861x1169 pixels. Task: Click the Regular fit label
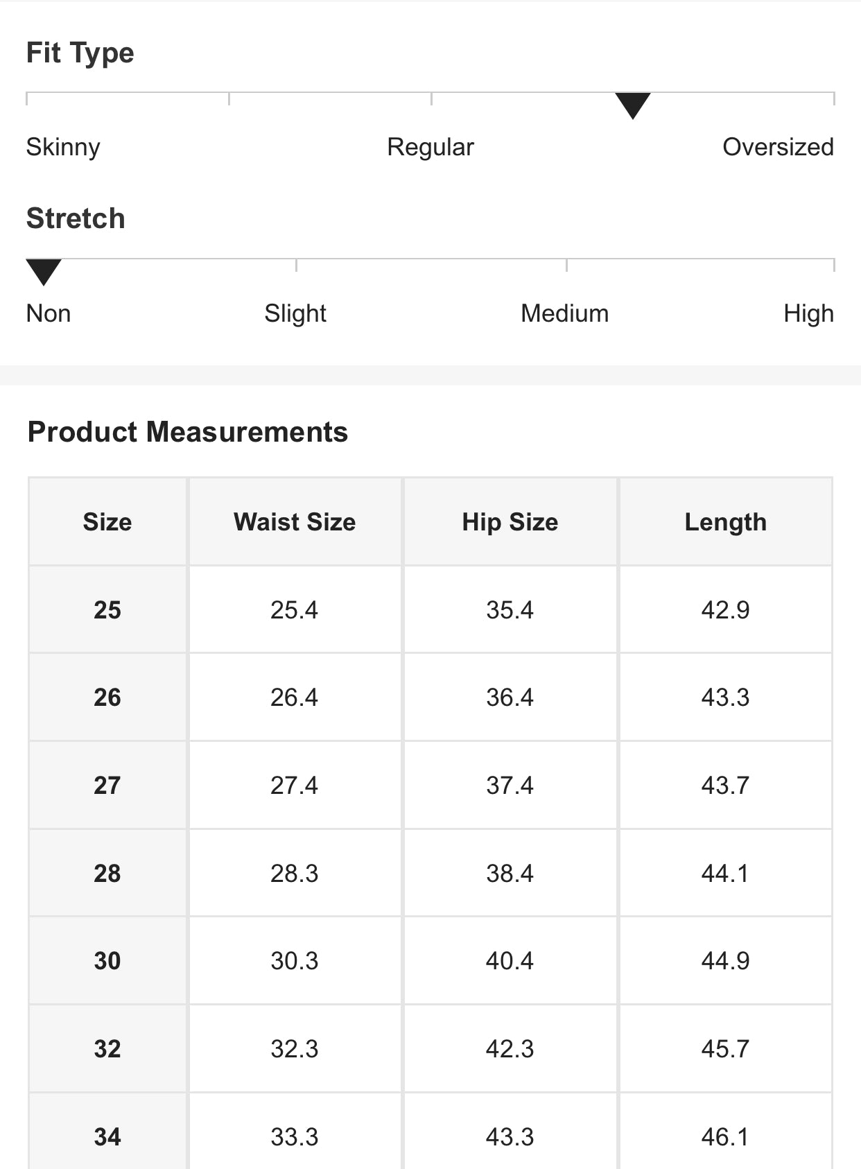point(430,147)
